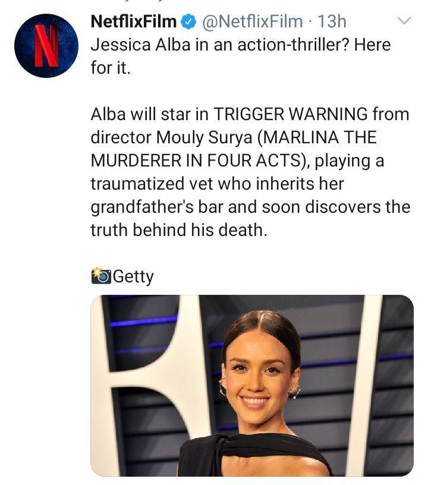Click the TRIGGER WARNING title text
This screenshot has height=485, width=428.
[x=291, y=114]
